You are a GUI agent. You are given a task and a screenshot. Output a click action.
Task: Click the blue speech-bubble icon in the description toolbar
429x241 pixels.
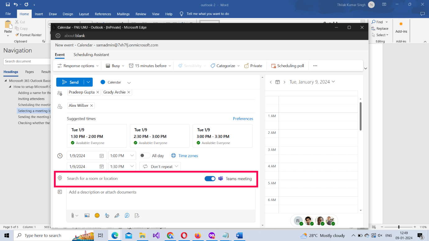(x=127, y=216)
